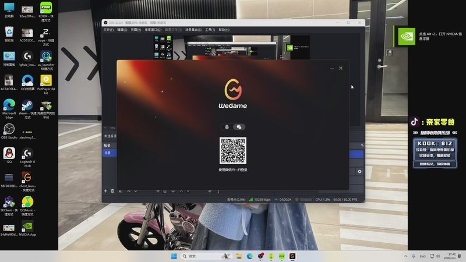This screenshot has height=262, width=466.
Task: Add a new scene in OBS
Action: click(x=105, y=191)
